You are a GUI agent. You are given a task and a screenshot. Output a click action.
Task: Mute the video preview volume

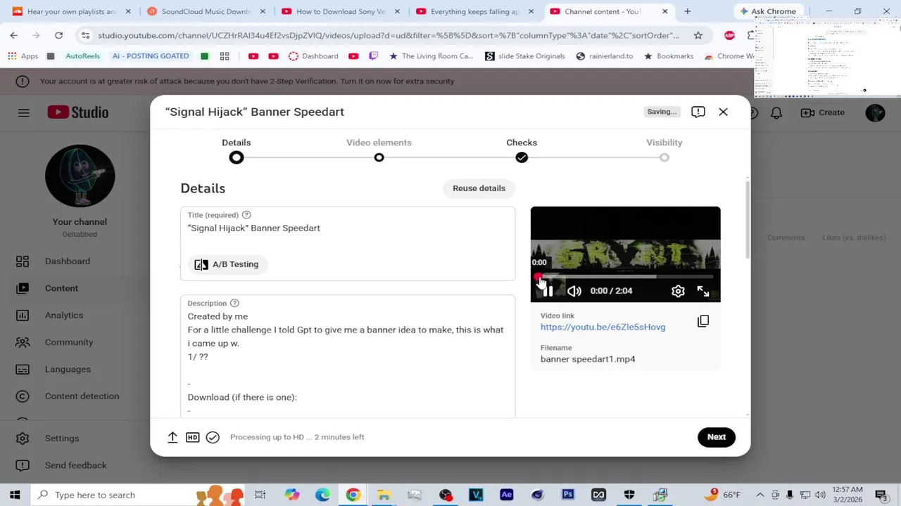(574, 291)
